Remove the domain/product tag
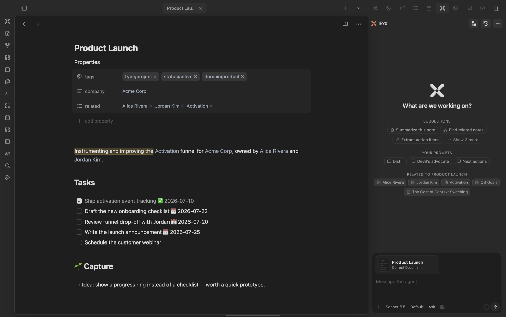 243,77
